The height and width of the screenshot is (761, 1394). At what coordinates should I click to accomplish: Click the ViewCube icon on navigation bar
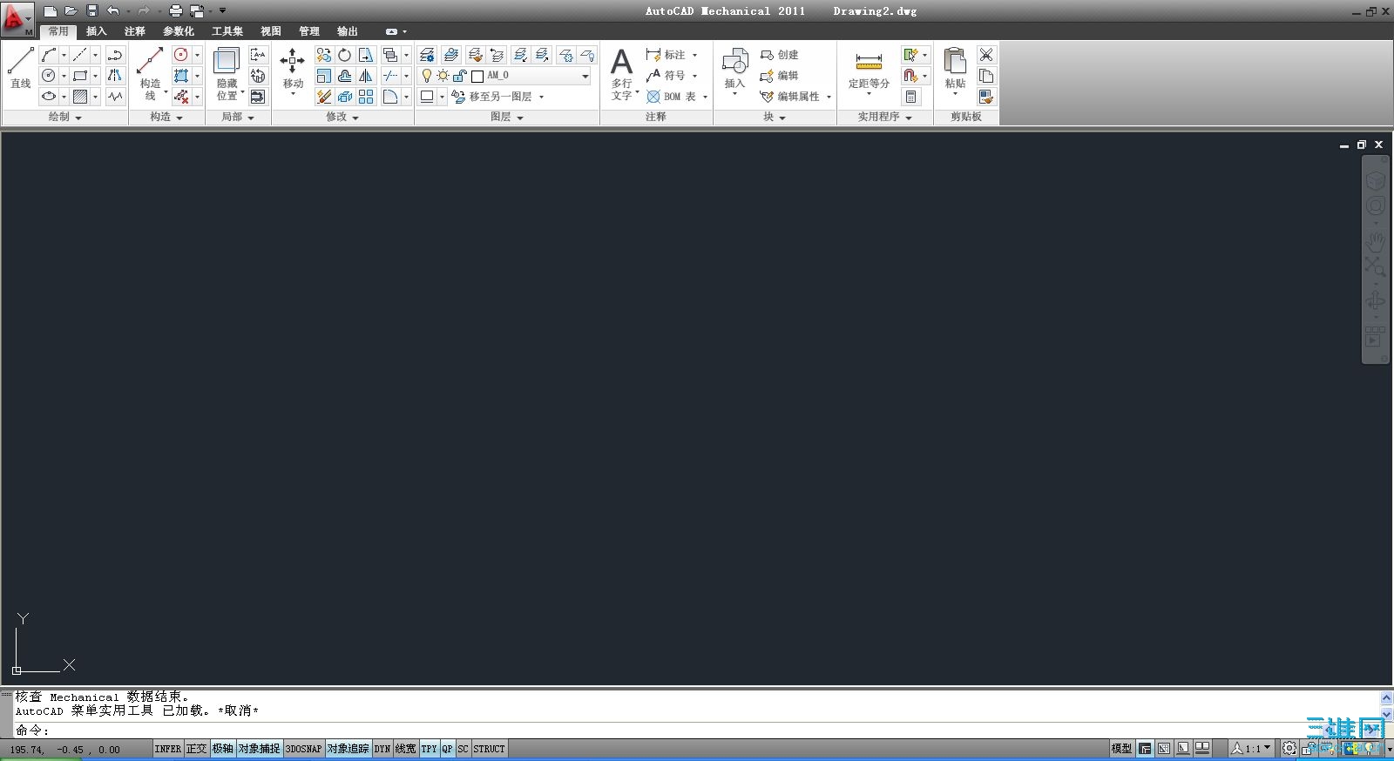[1375, 181]
